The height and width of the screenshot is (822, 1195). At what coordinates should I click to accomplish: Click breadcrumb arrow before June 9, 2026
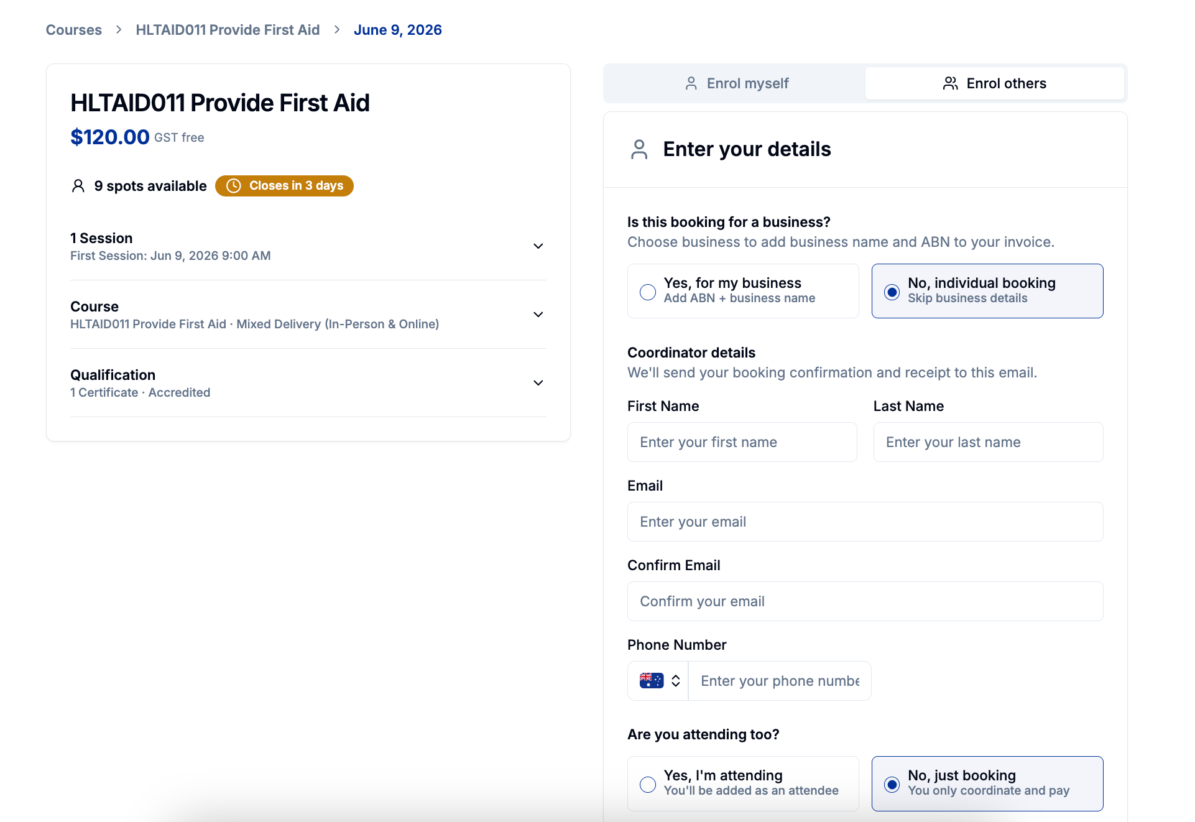337,30
